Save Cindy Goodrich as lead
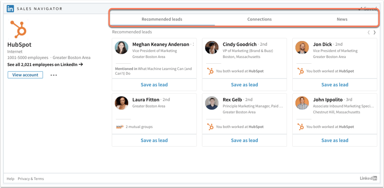Viewport: 384px width, 188px height. (x=244, y=85)
